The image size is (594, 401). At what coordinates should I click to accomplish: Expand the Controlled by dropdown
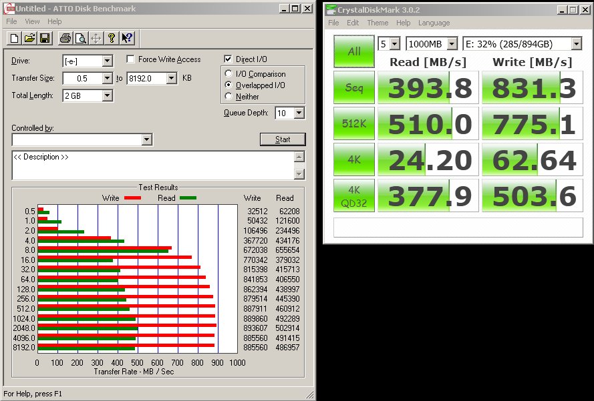click(147, 140)
